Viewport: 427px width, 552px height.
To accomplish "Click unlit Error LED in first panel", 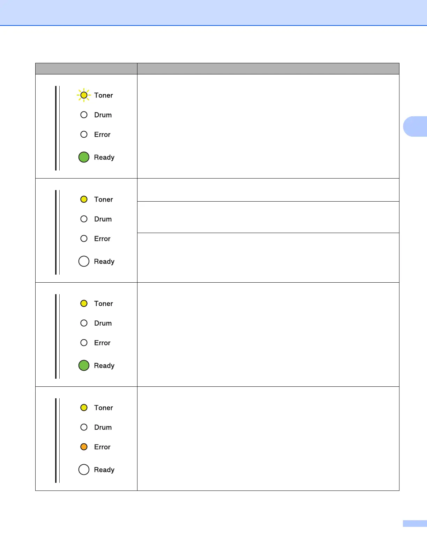I will (x=84, y=135).
